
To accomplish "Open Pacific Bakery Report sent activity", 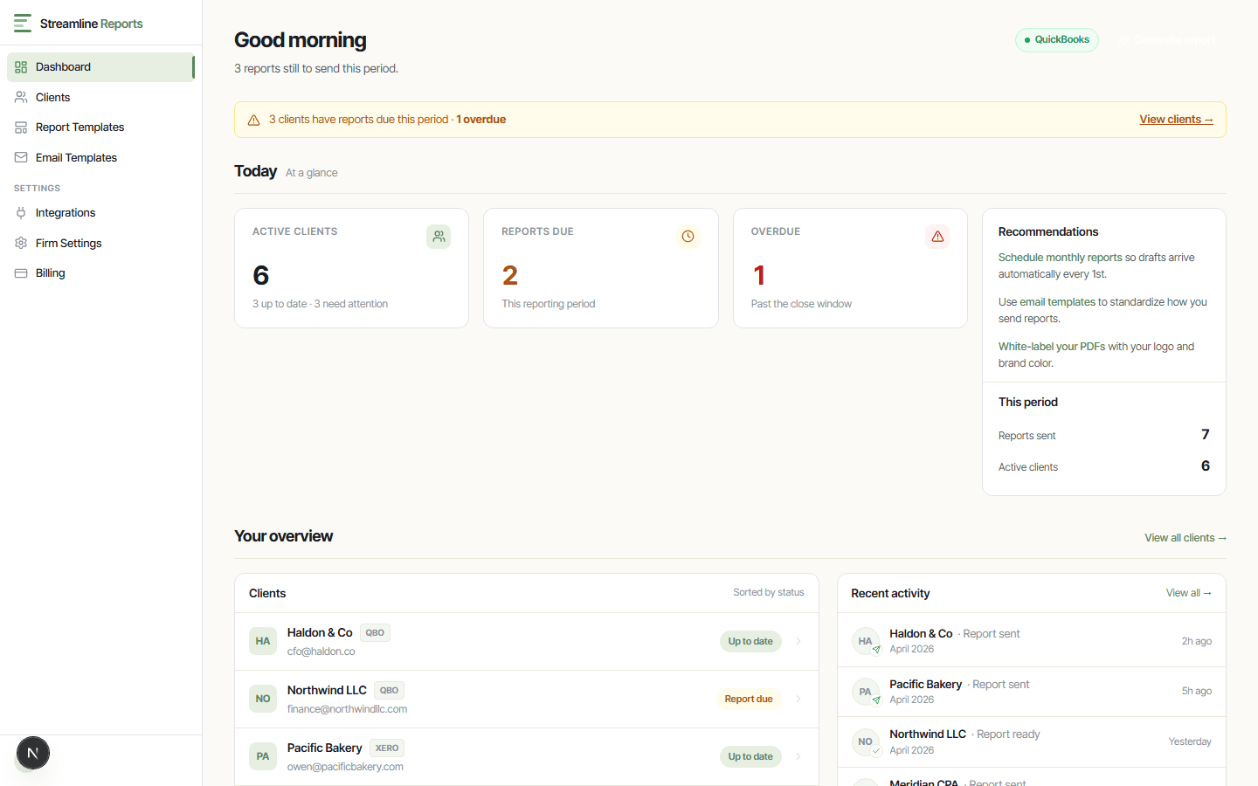I will tap(1032, 693).
